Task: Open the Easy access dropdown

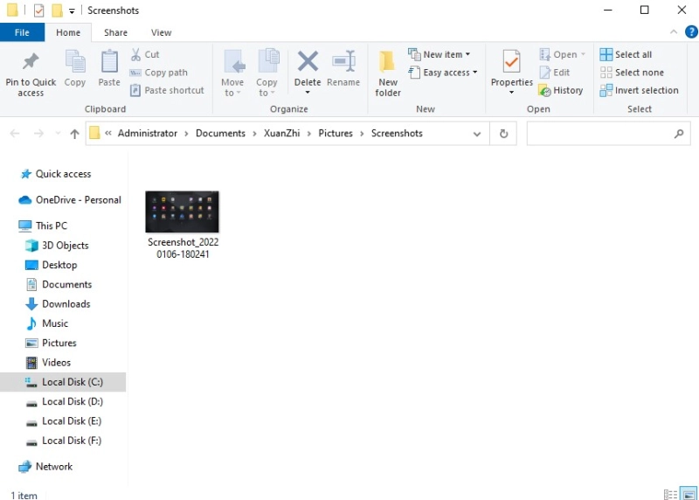Action: point(443,73)
